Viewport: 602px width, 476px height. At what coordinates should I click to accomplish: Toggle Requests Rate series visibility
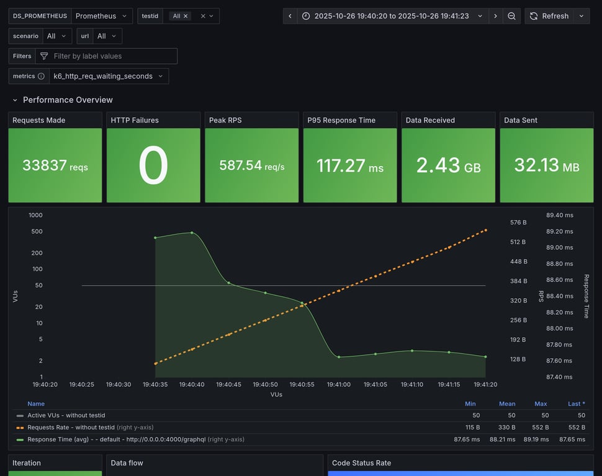(71, 427)
